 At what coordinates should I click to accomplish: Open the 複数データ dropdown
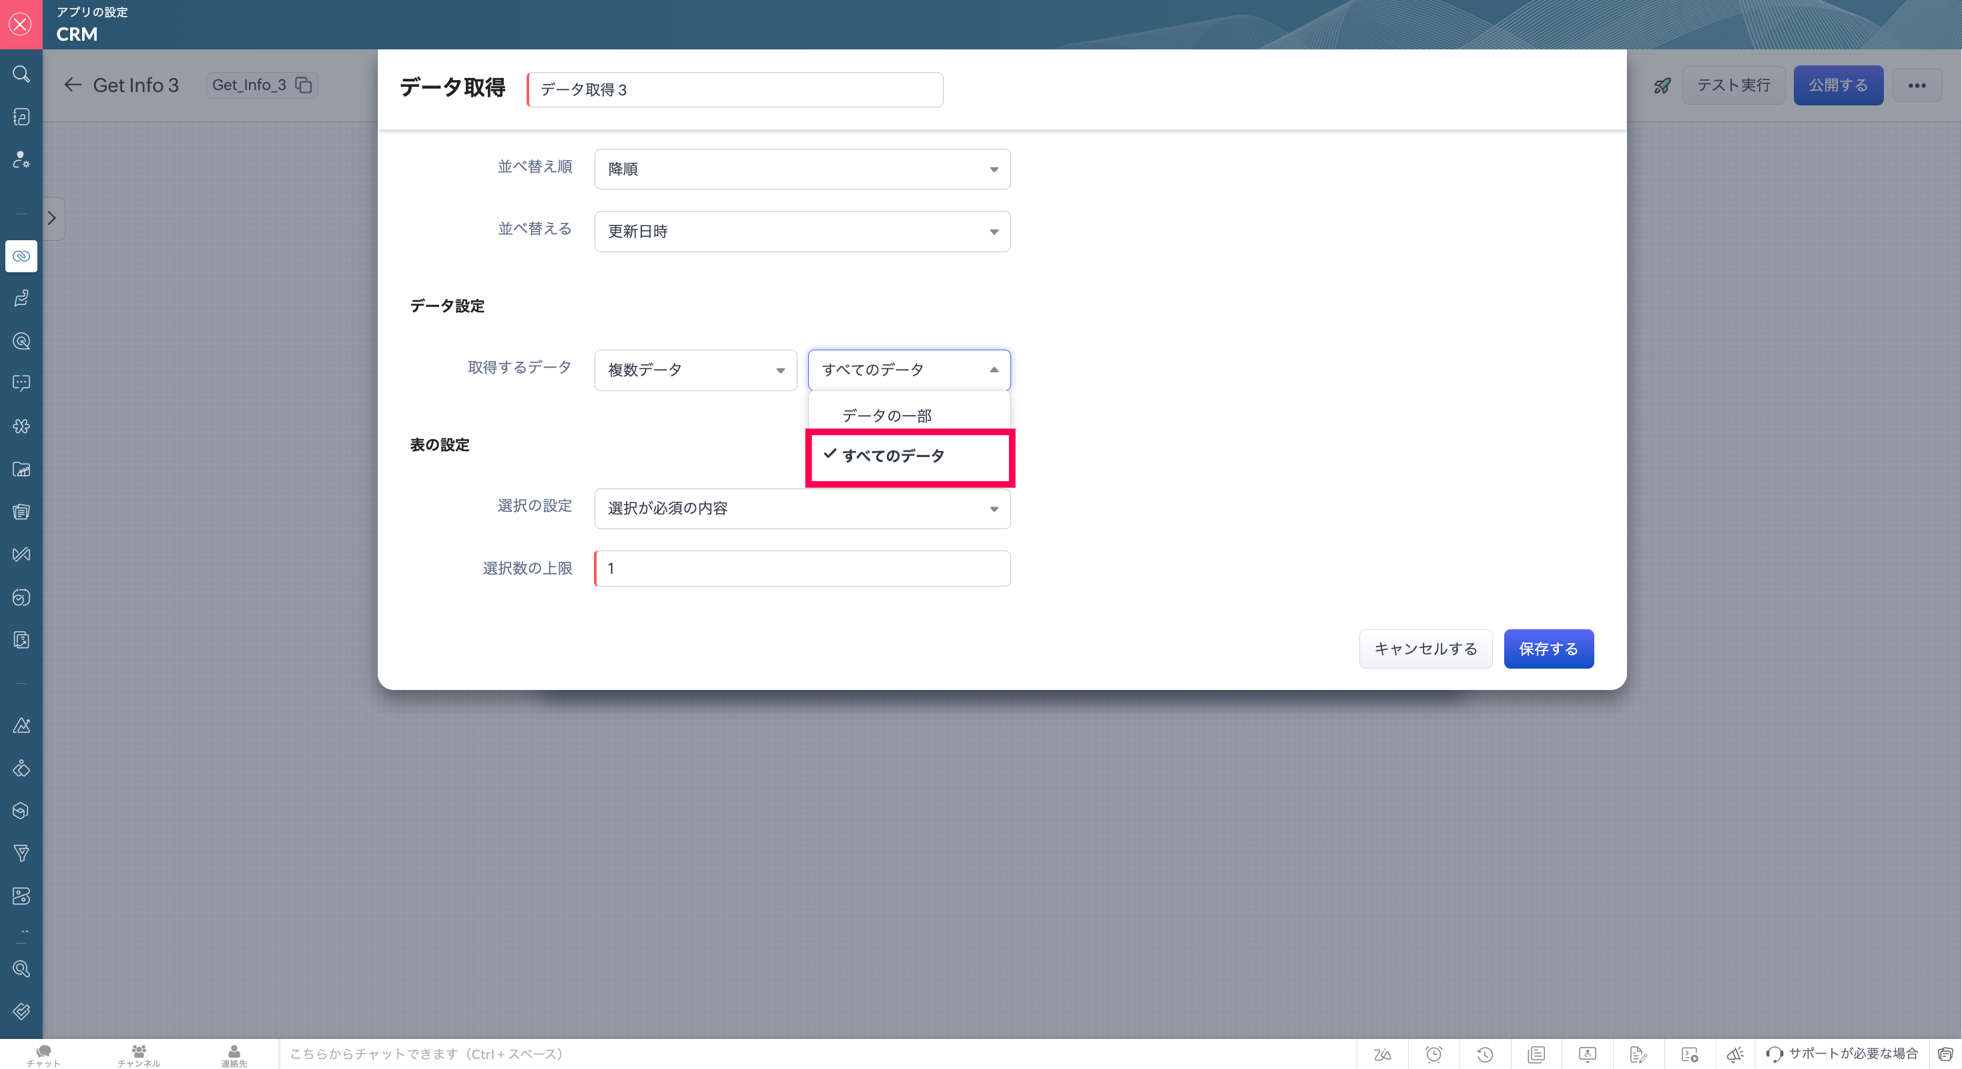pyautogui.click(x=695, y=370)
